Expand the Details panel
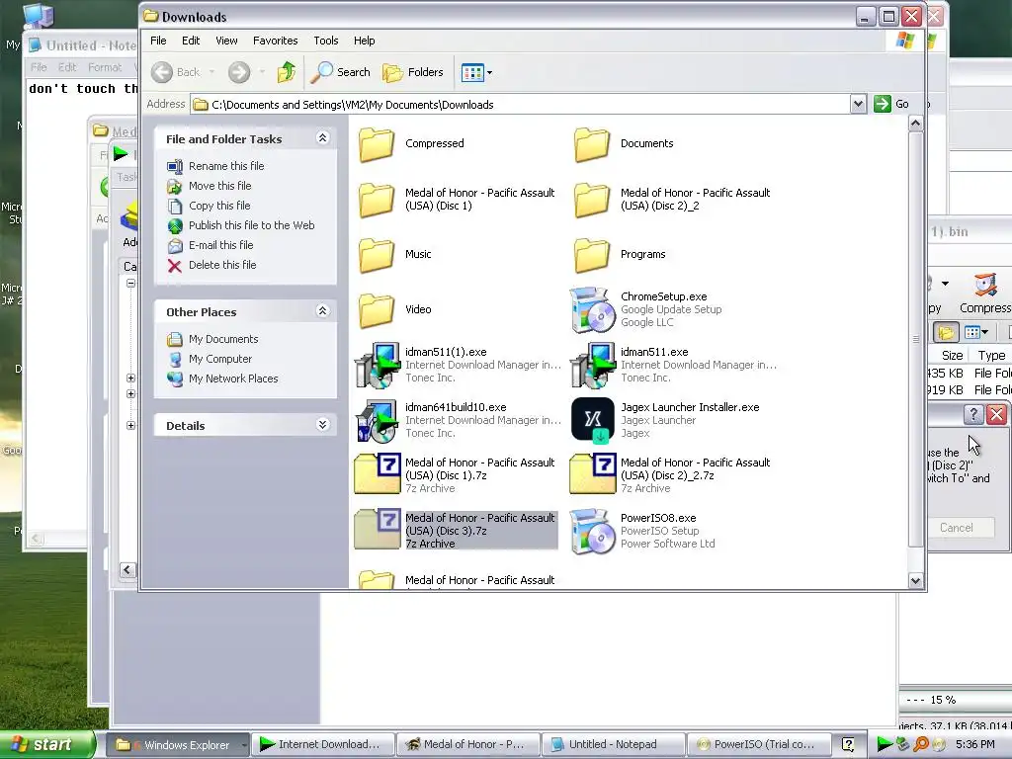1012x759 pixels. pos(323,425)
